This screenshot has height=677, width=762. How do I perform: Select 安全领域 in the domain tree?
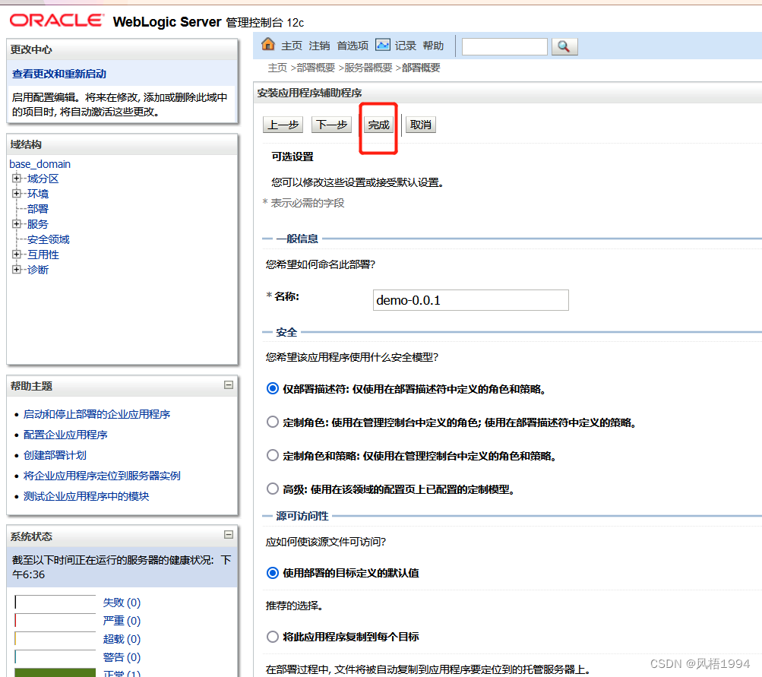pos(49,239)
